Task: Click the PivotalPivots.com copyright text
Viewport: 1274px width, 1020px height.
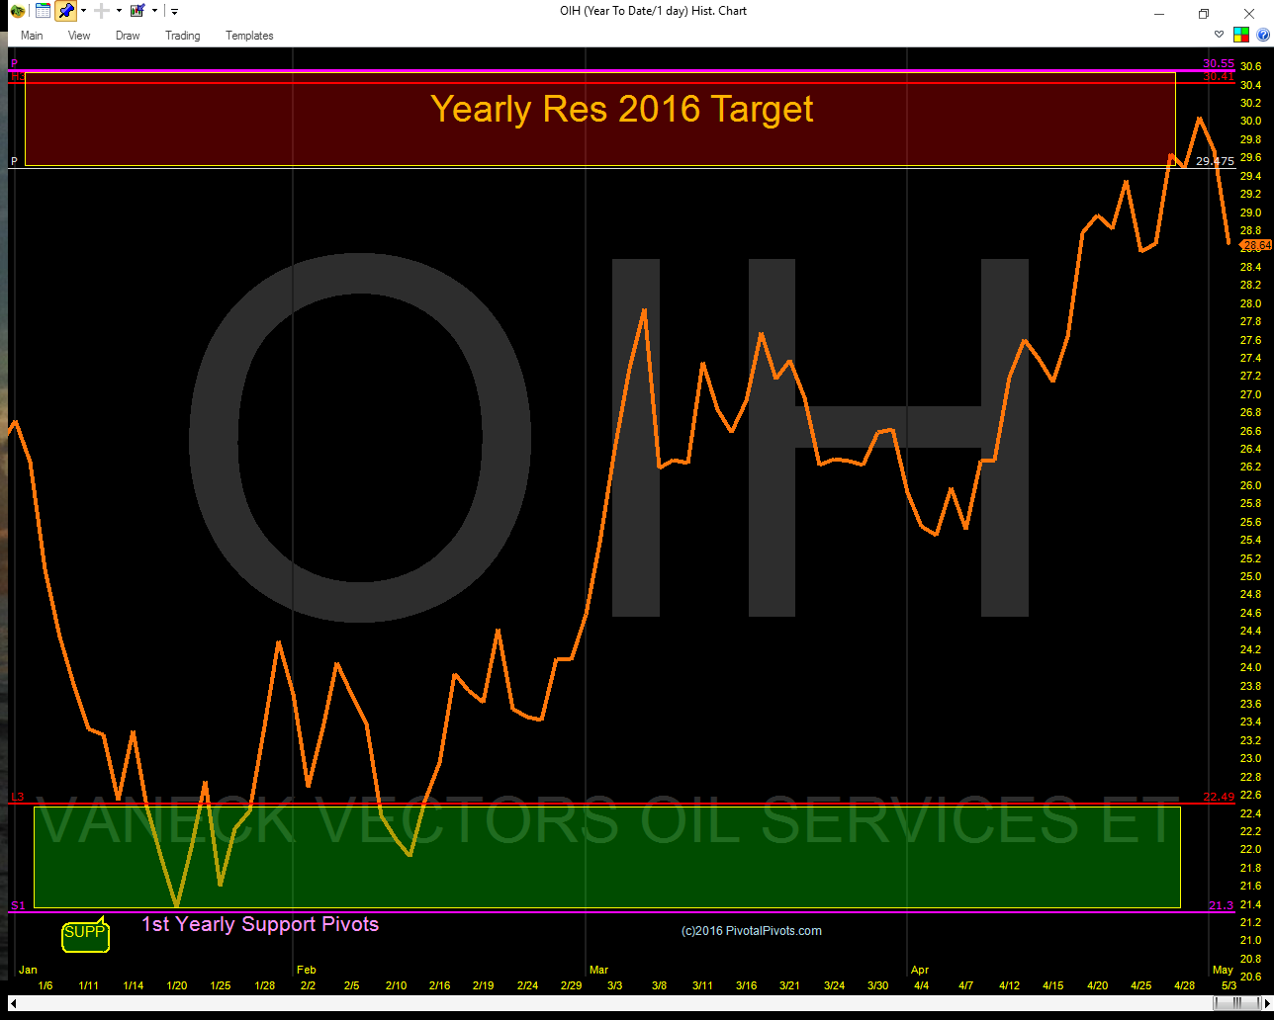Action: click(x=752, y=931)
